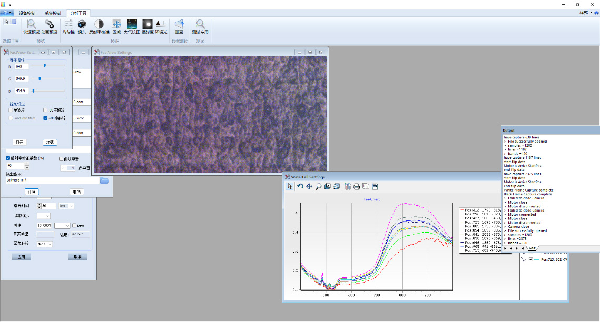Open 反射率校准 reflectance calibration
Viewport: 600px width, 322px height.
99,25
